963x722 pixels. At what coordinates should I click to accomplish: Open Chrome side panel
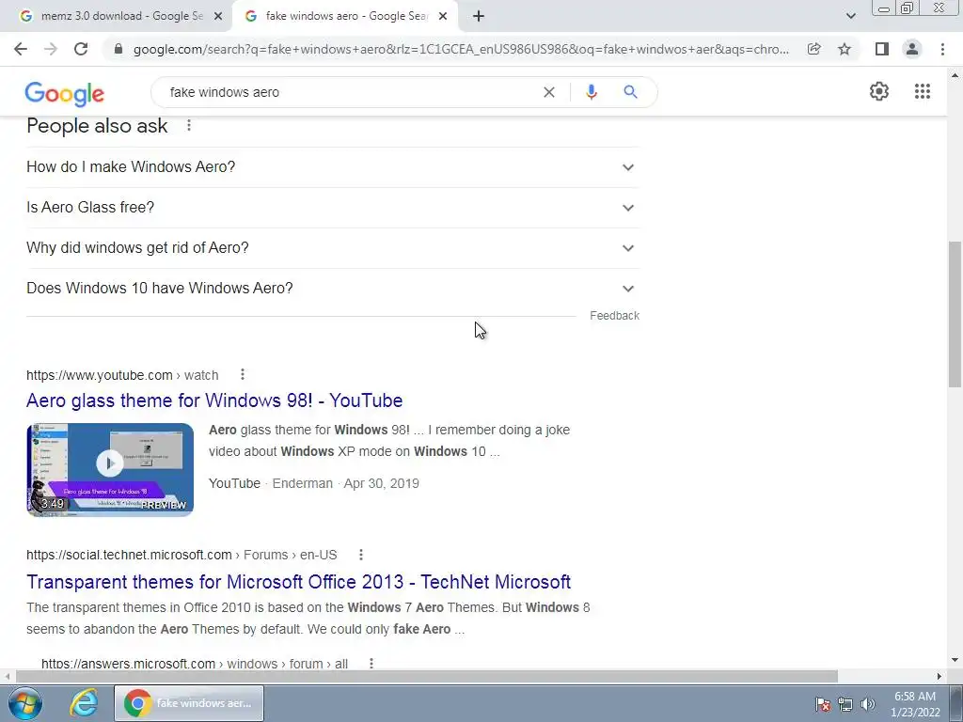pos(882,49)
